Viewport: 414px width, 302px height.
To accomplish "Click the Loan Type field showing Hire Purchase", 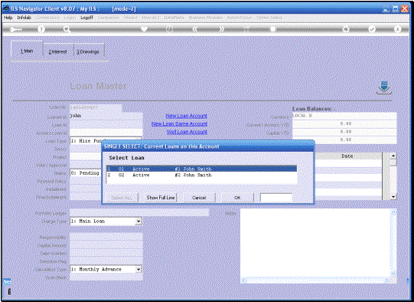I will (x=106, y=141).
